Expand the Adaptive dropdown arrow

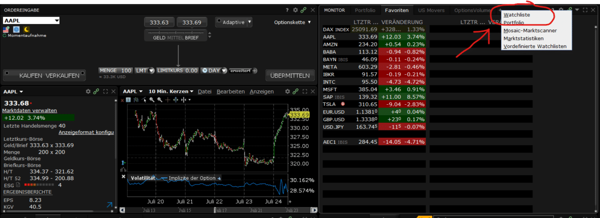click(x=249, y=22)
